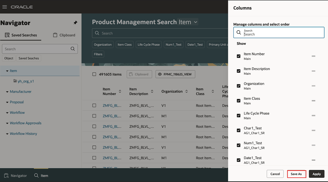Sort by Item Number column arrows

[x=120, y=91]
